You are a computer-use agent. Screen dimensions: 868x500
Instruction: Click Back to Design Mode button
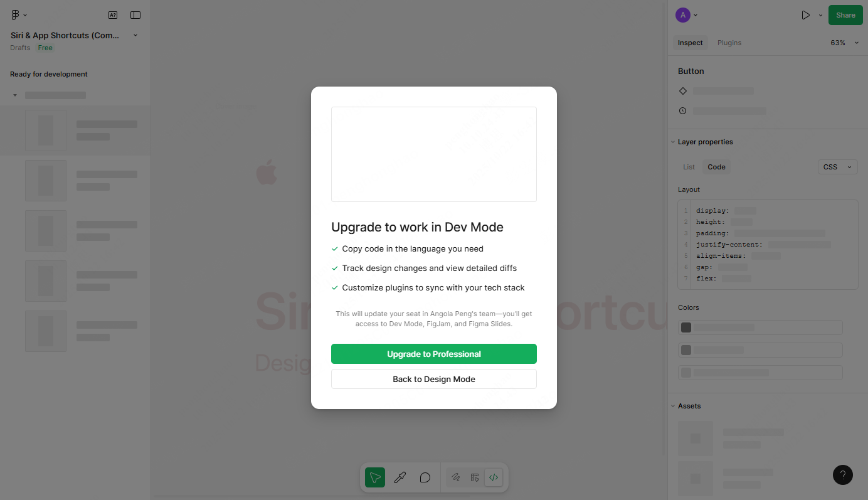point(434,379)
